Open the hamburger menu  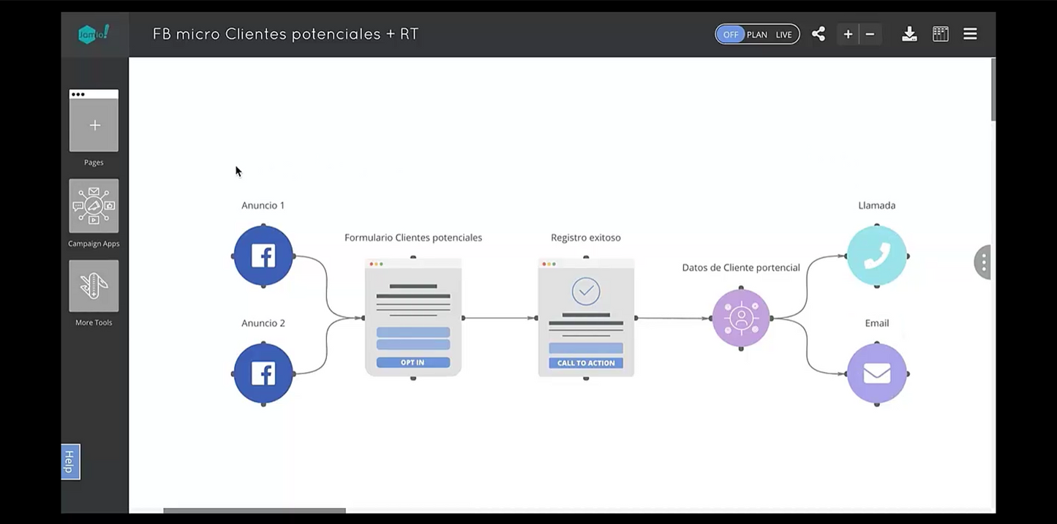pyautogui.click(x=970, y=33)
